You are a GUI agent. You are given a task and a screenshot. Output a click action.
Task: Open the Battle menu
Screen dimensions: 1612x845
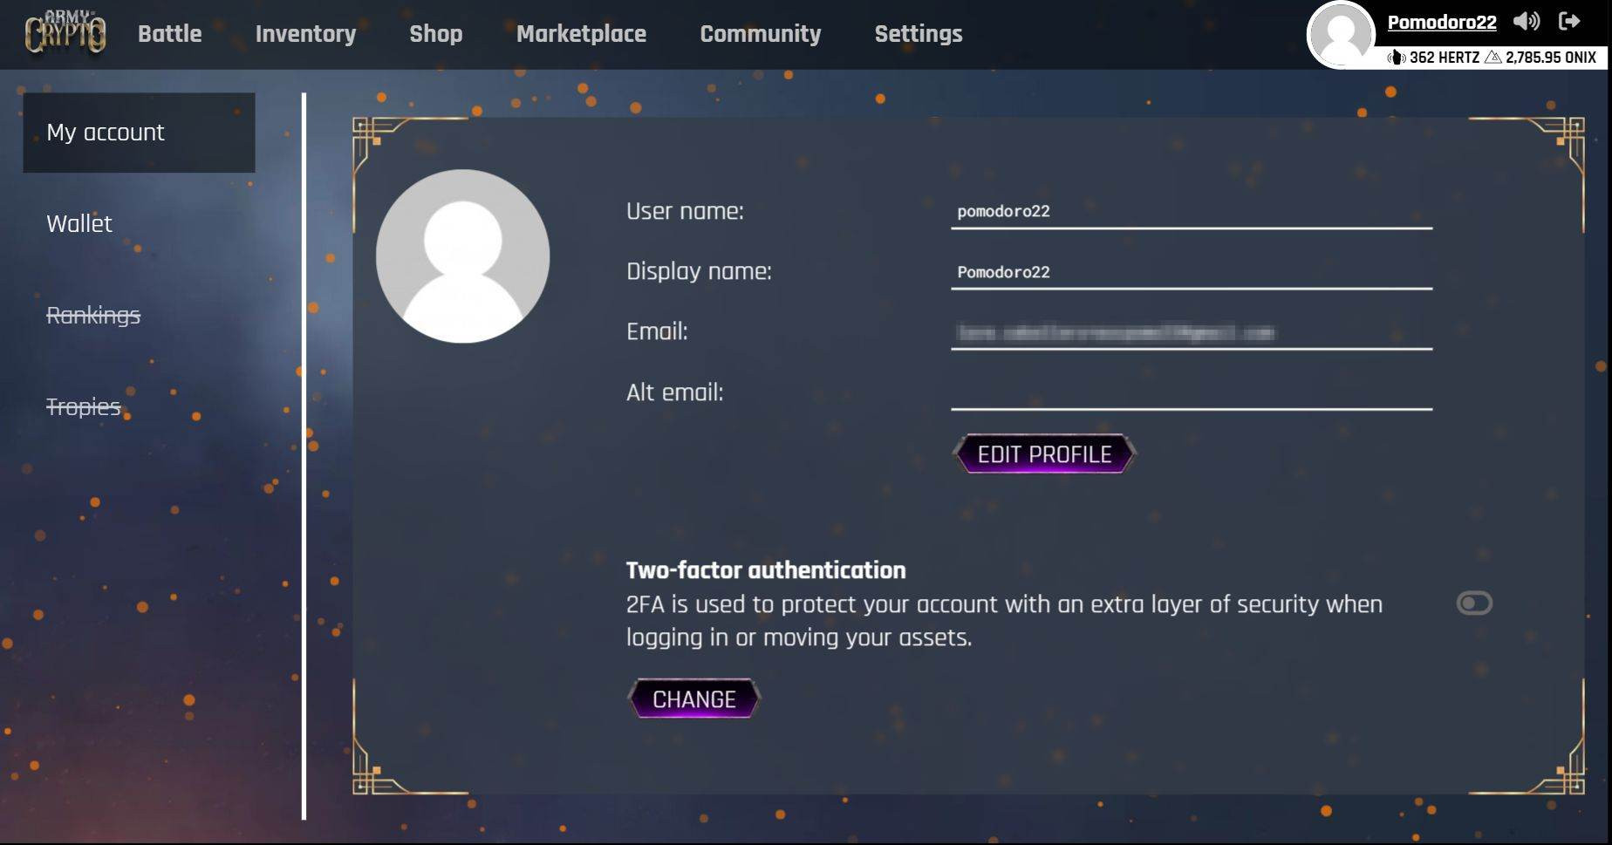coord(169,34)
